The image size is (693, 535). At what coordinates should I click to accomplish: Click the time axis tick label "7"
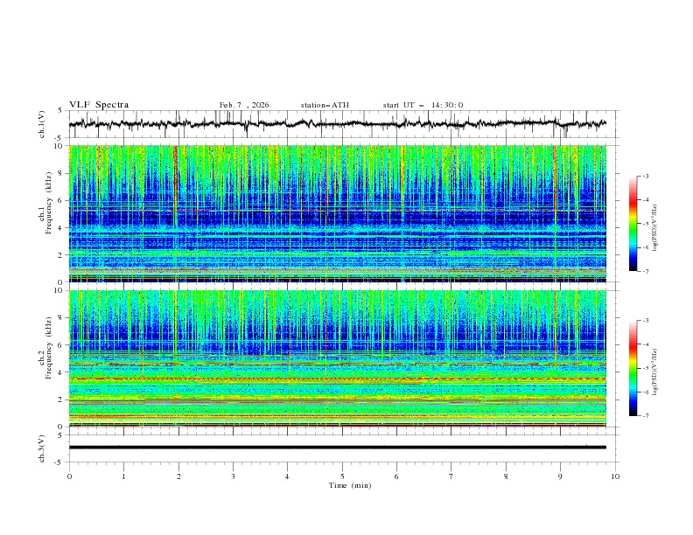click(451, 476)
